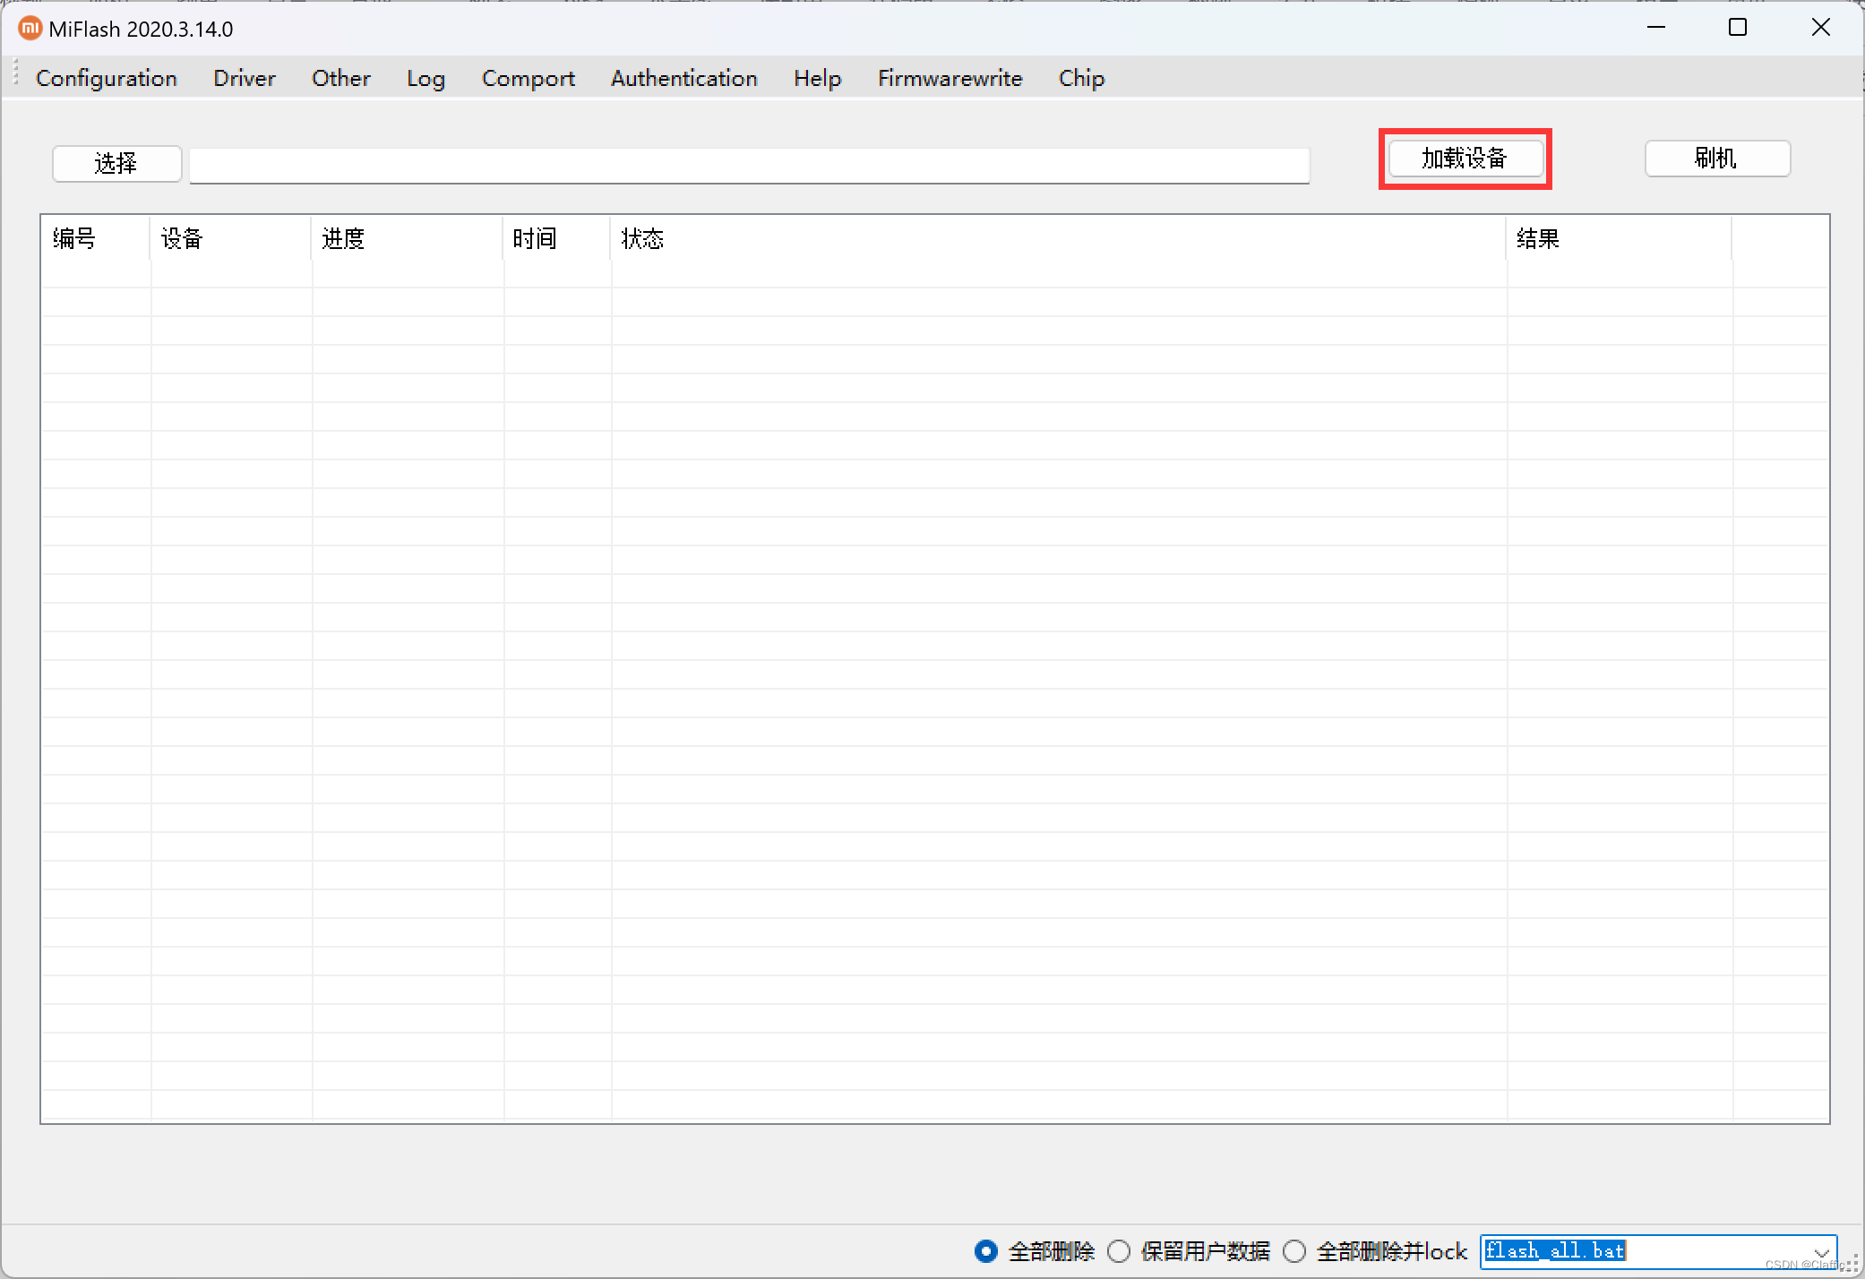Expand the flash_all.bat script dropdown
The height and width of the screenshot is (1279, 1865).
[1821, 1252]
